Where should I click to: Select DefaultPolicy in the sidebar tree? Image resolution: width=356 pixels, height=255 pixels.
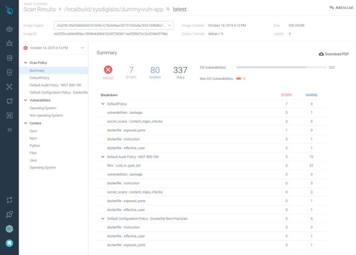click(x=40, y=78)
